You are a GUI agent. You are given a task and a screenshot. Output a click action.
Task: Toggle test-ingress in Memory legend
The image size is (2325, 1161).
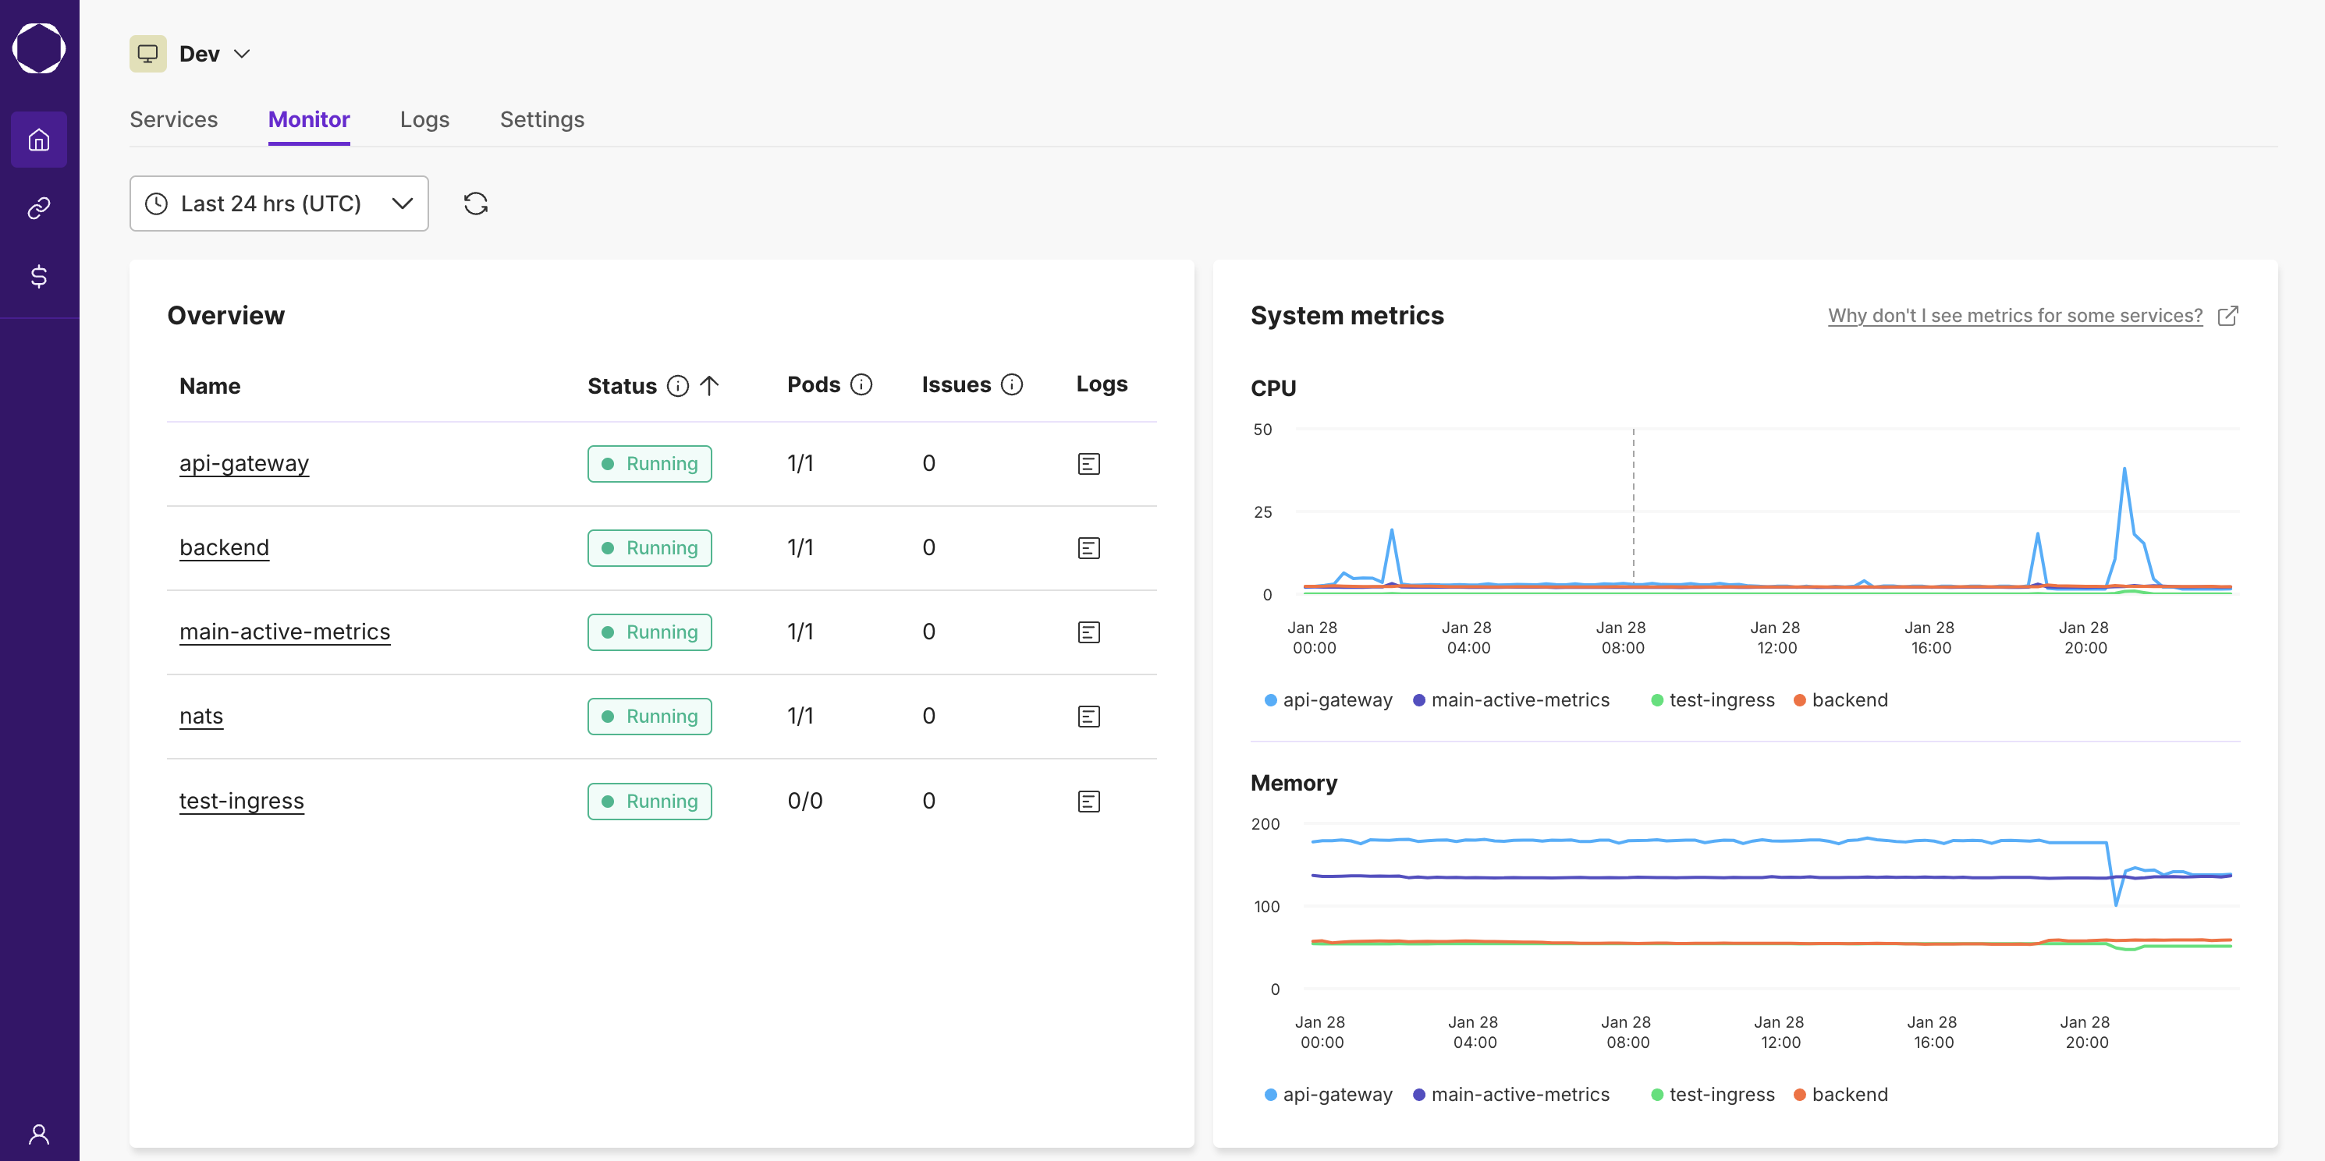[x=1713, y=1094]
